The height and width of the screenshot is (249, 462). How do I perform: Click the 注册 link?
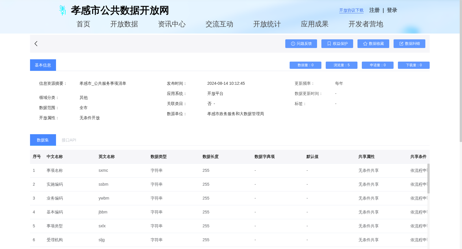(375, 10)
